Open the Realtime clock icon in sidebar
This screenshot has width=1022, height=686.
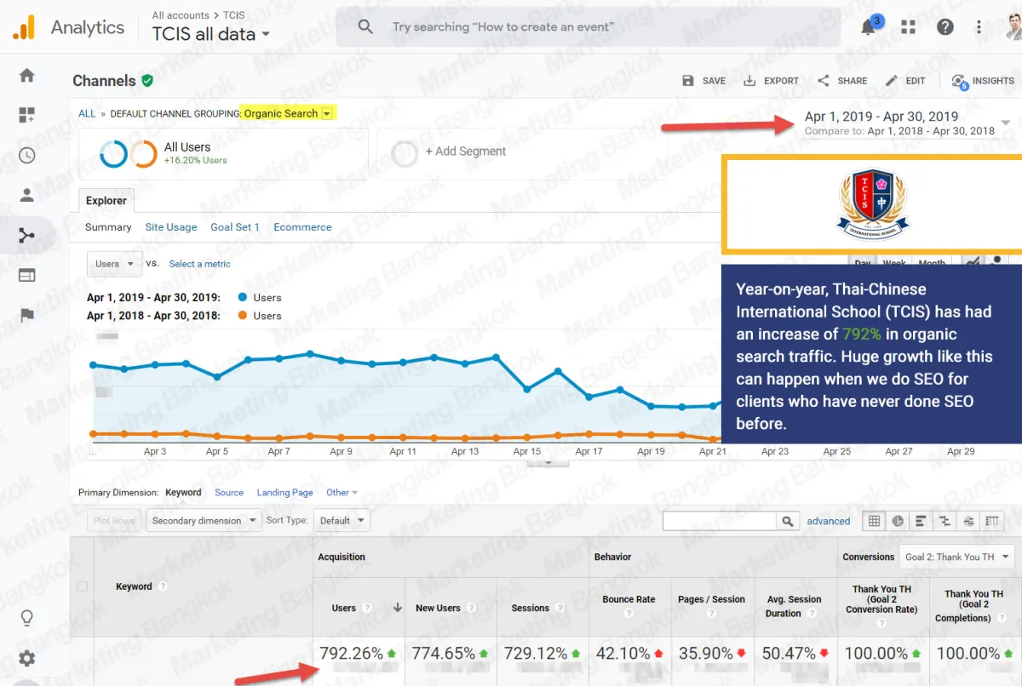point(27,155)
